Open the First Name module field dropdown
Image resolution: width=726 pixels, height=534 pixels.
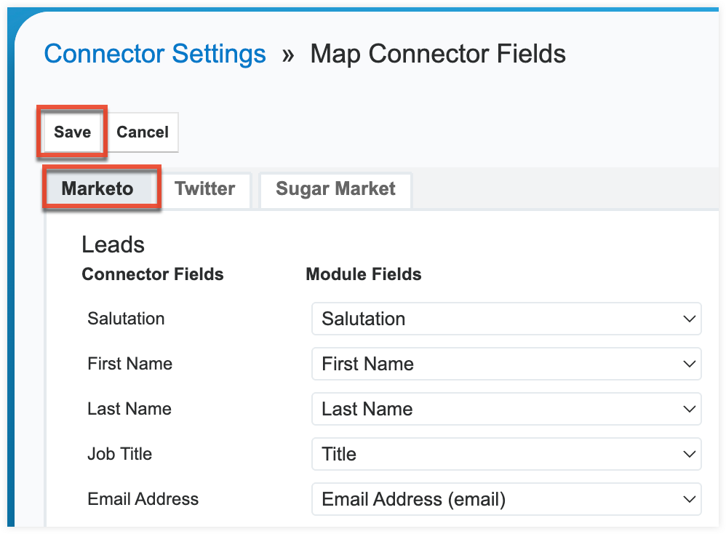pos(506,364)
